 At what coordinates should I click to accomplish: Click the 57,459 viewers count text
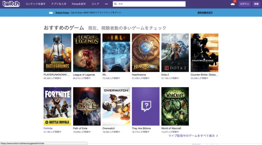click(141, 78)
